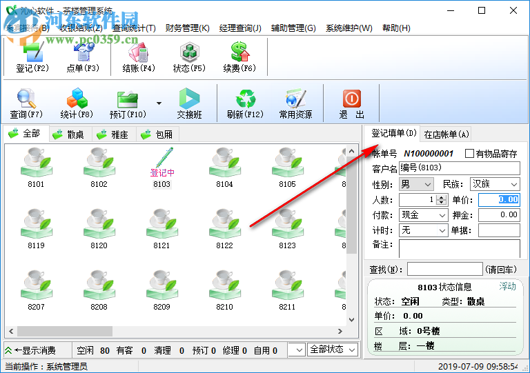Open the 交接班 shift handover tool

[189, 103]
